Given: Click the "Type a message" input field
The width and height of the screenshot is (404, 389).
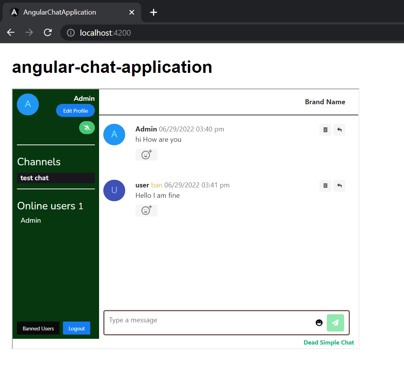Looking at the screenshot, I should (x=173, y=320).
